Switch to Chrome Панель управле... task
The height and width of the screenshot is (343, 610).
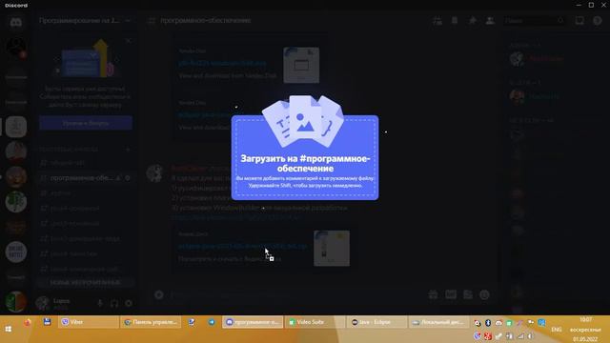point(151,322)
